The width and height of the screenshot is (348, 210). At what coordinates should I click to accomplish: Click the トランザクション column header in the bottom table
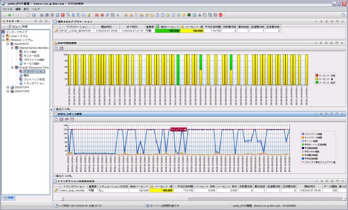pyautogui.click(x=74, y=187)
